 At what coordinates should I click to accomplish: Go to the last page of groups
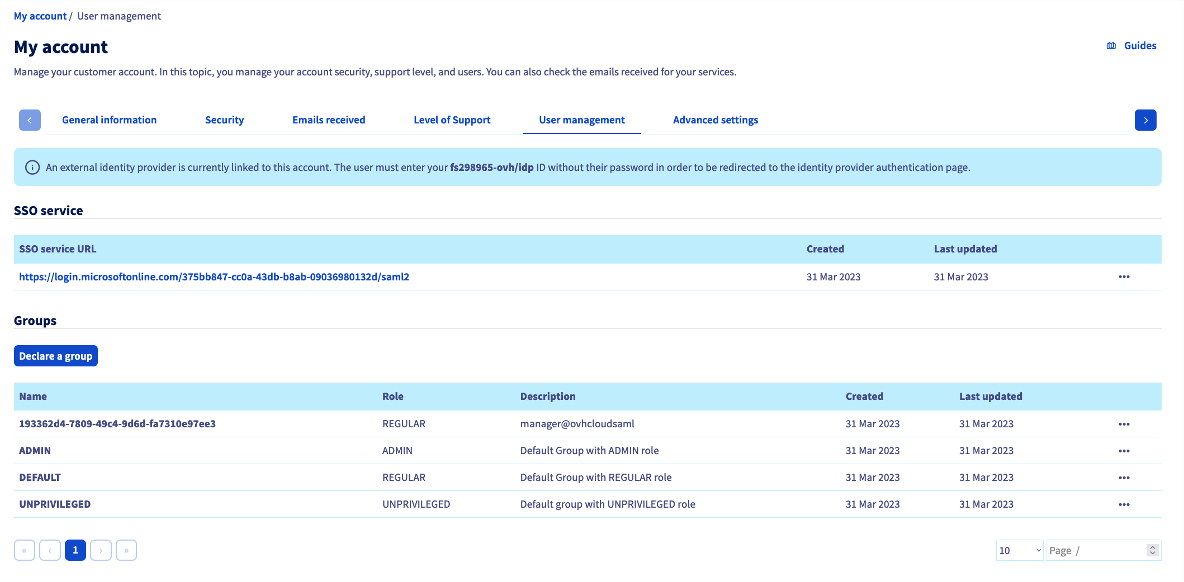click(126, 550)
